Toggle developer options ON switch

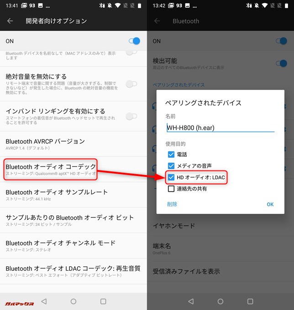[x=134, y=41]
